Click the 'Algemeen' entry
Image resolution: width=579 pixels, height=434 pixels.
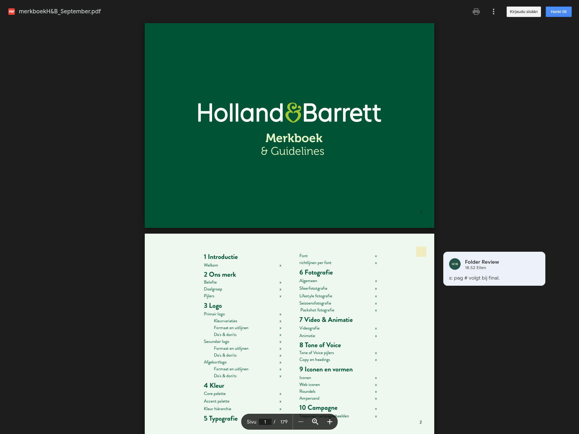(x=308, y=281)
